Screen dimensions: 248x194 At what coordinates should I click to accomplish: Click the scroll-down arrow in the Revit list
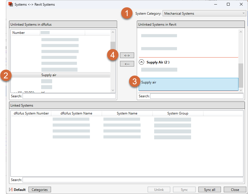pos(241,90)
